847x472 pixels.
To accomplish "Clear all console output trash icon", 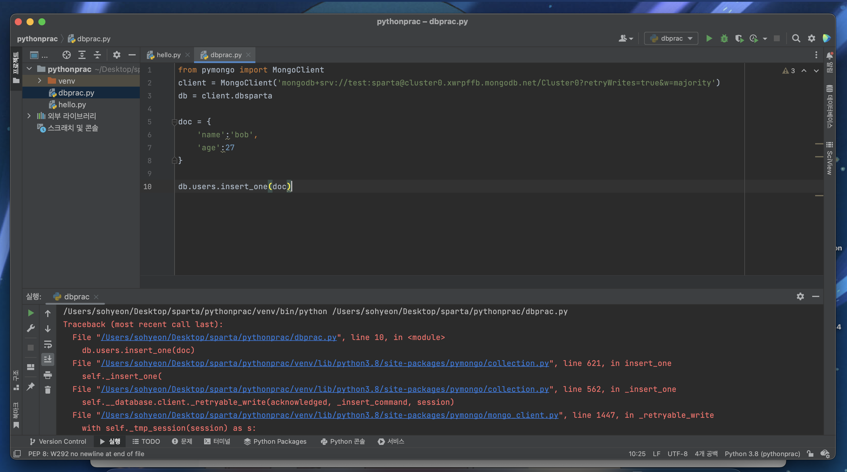I will 48,390.
